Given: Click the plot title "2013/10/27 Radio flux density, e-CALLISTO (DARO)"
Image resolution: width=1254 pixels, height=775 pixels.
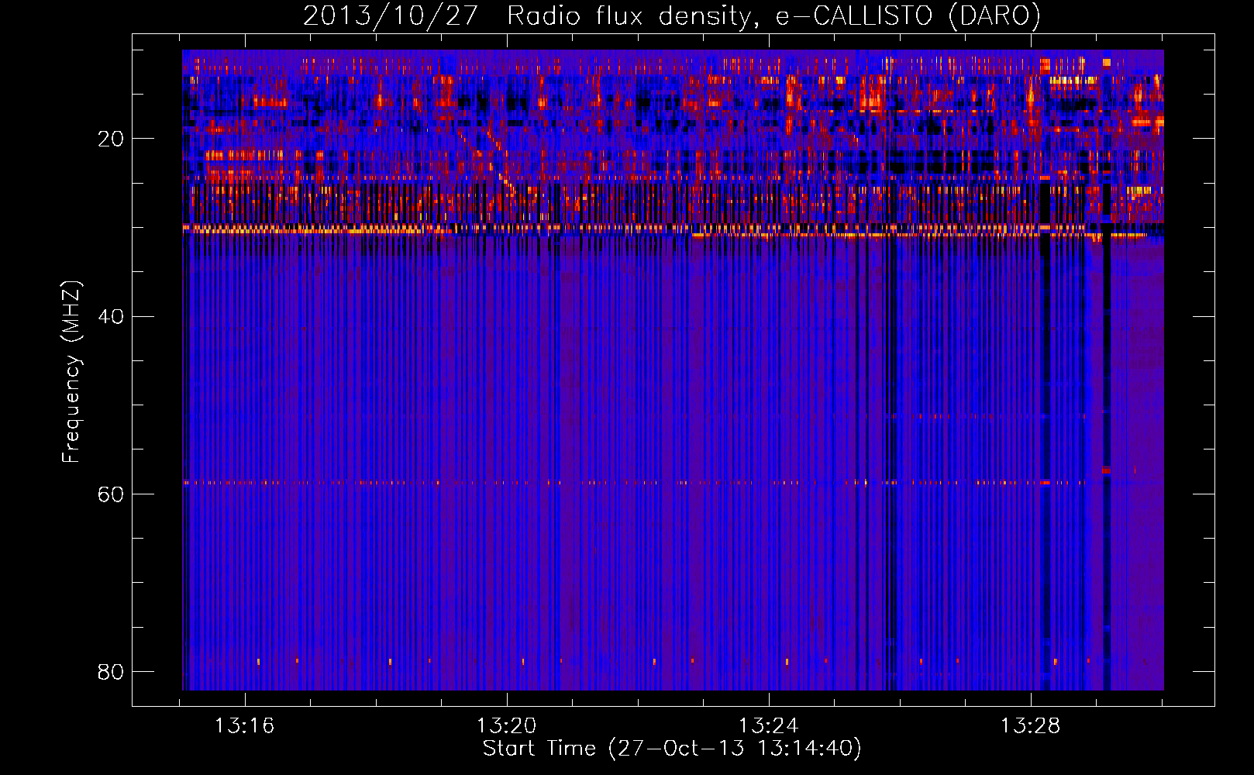Looking at the screenshot, I should 671,16.
